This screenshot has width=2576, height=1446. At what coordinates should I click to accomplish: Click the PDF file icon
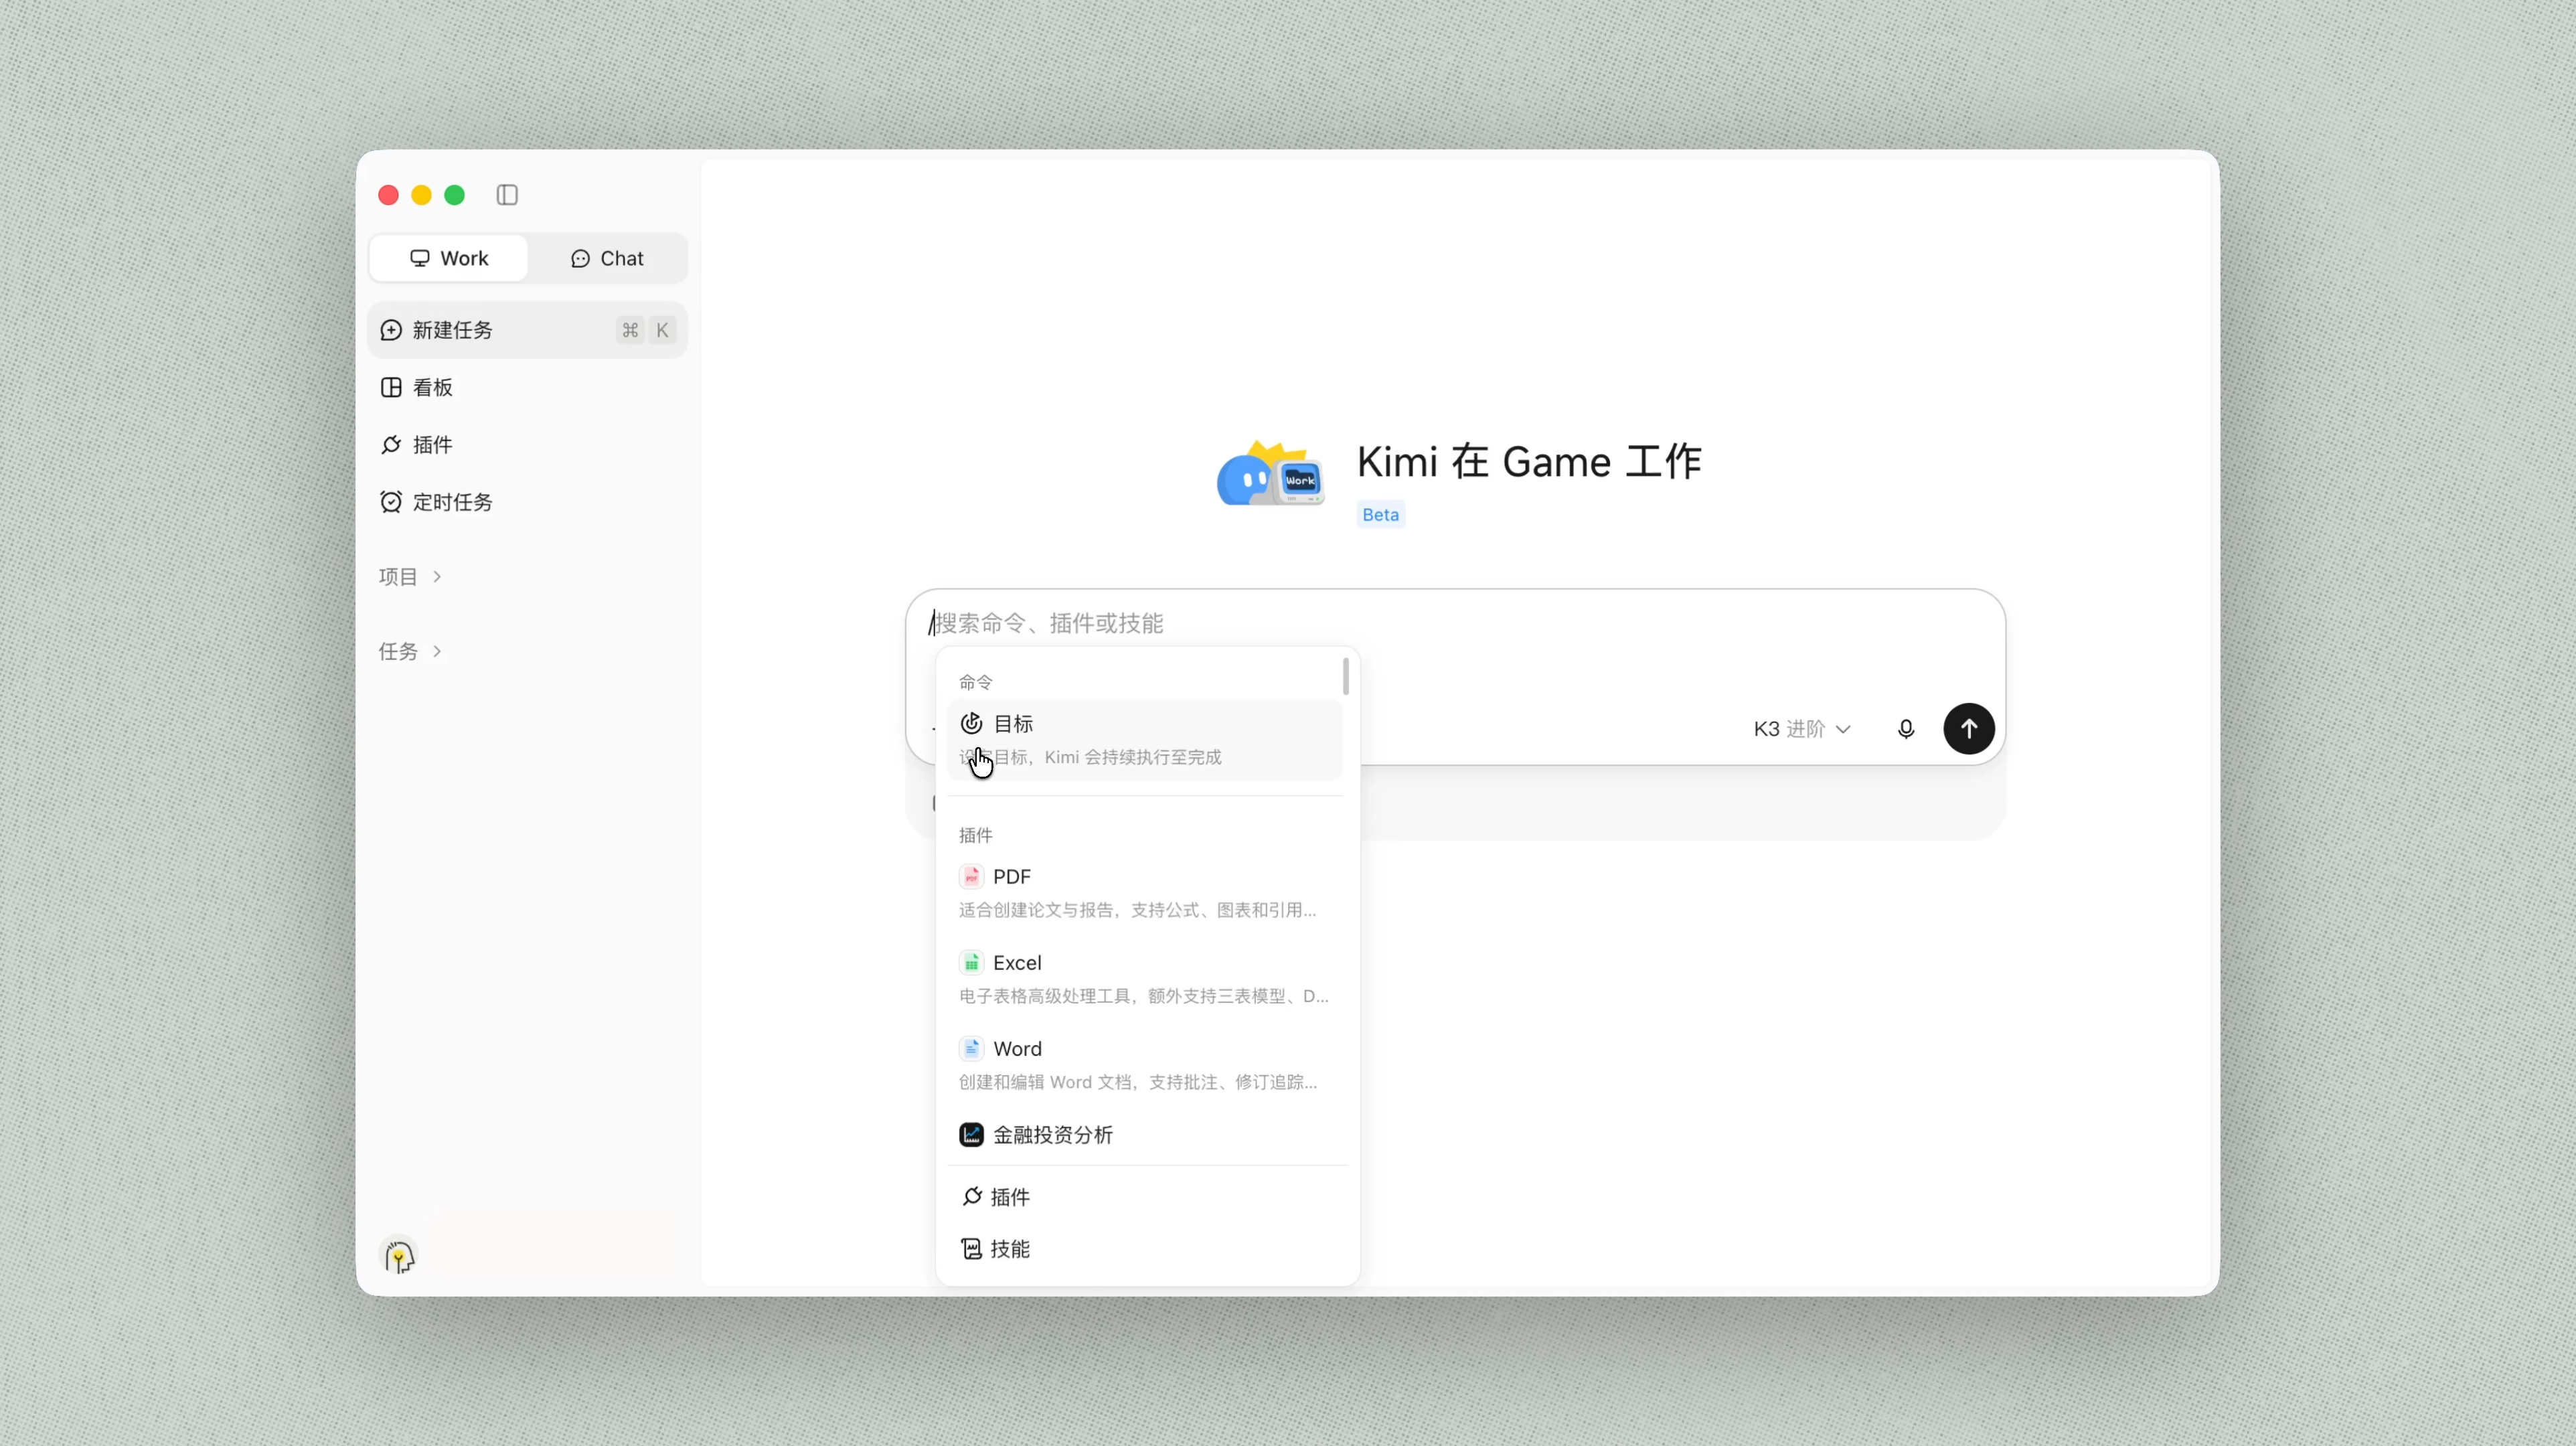click(x=971, y=876)
